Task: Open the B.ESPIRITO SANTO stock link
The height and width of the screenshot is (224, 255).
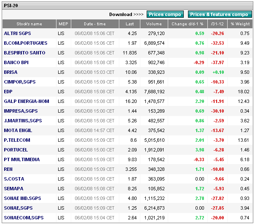Action: pyautogui.click(x=24, y=53)
